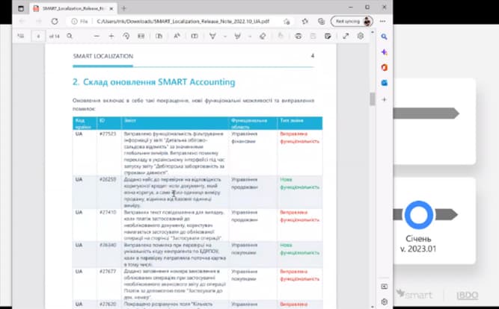Open Microsoft Office sidebar app

pyautogui.click(x=384, y=67)
